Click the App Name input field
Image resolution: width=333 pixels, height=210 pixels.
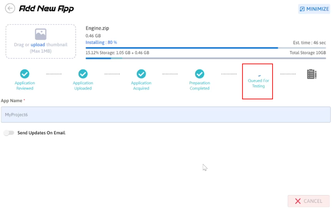click(166, 115)
